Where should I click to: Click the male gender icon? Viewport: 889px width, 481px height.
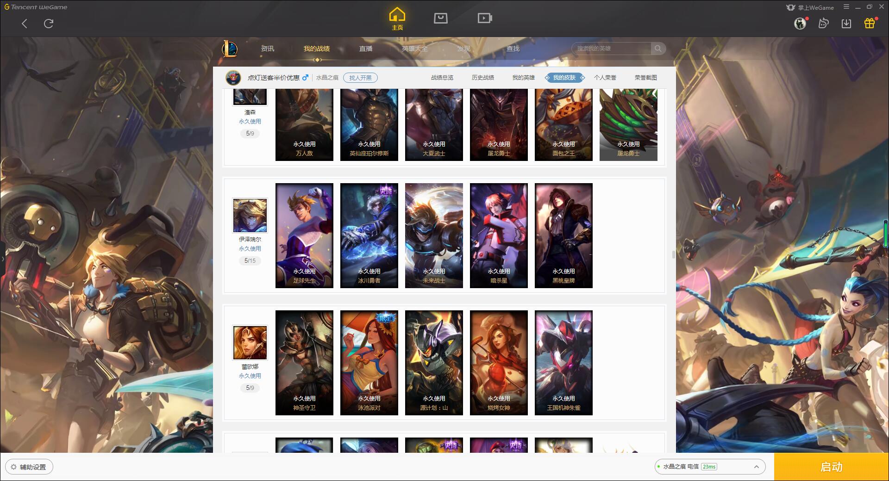(305, 78)
